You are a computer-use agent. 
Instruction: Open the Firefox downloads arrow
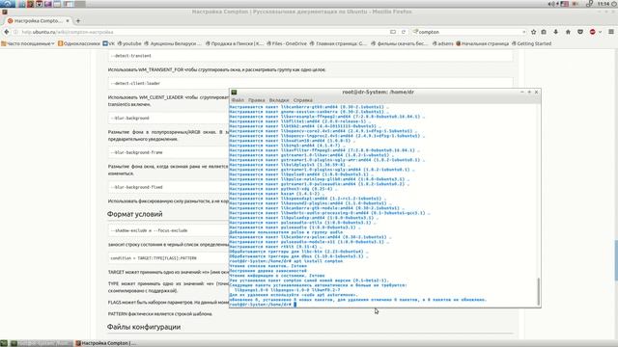coord(556,32)
